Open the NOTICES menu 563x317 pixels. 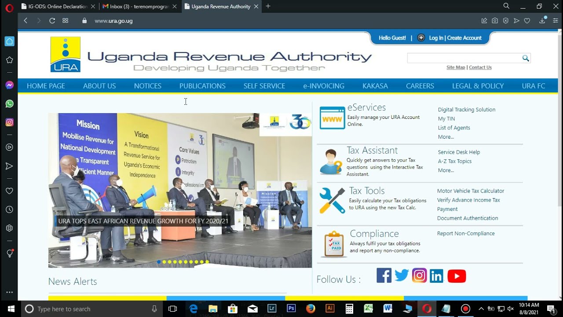[148, 86]
